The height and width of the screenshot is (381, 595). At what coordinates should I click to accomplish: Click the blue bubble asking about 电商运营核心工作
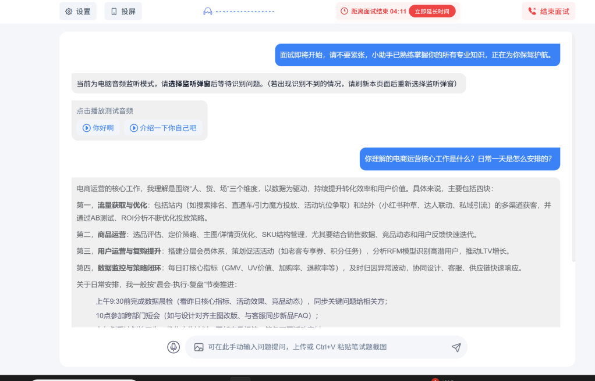click(x=460, y=159)
